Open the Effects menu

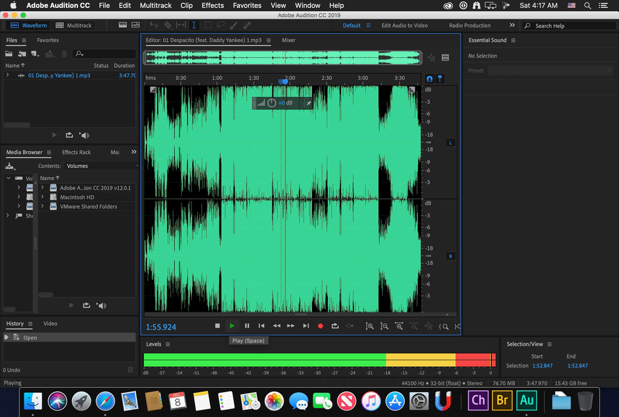212,5
